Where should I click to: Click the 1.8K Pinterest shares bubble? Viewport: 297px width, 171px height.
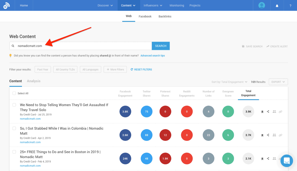click(165, 159)
